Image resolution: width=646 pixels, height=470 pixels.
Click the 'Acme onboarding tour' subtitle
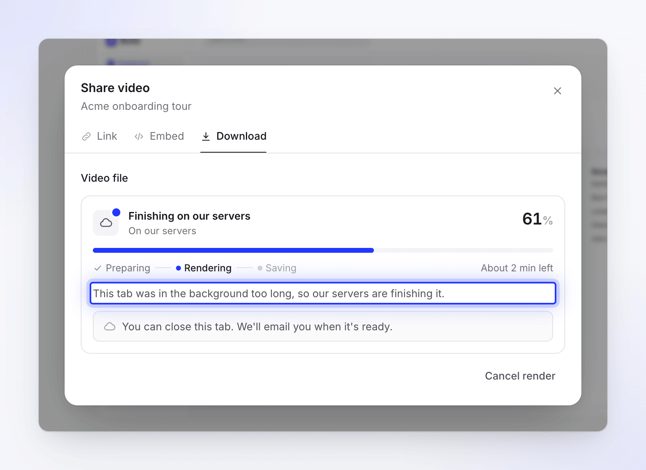coord(136,106)
